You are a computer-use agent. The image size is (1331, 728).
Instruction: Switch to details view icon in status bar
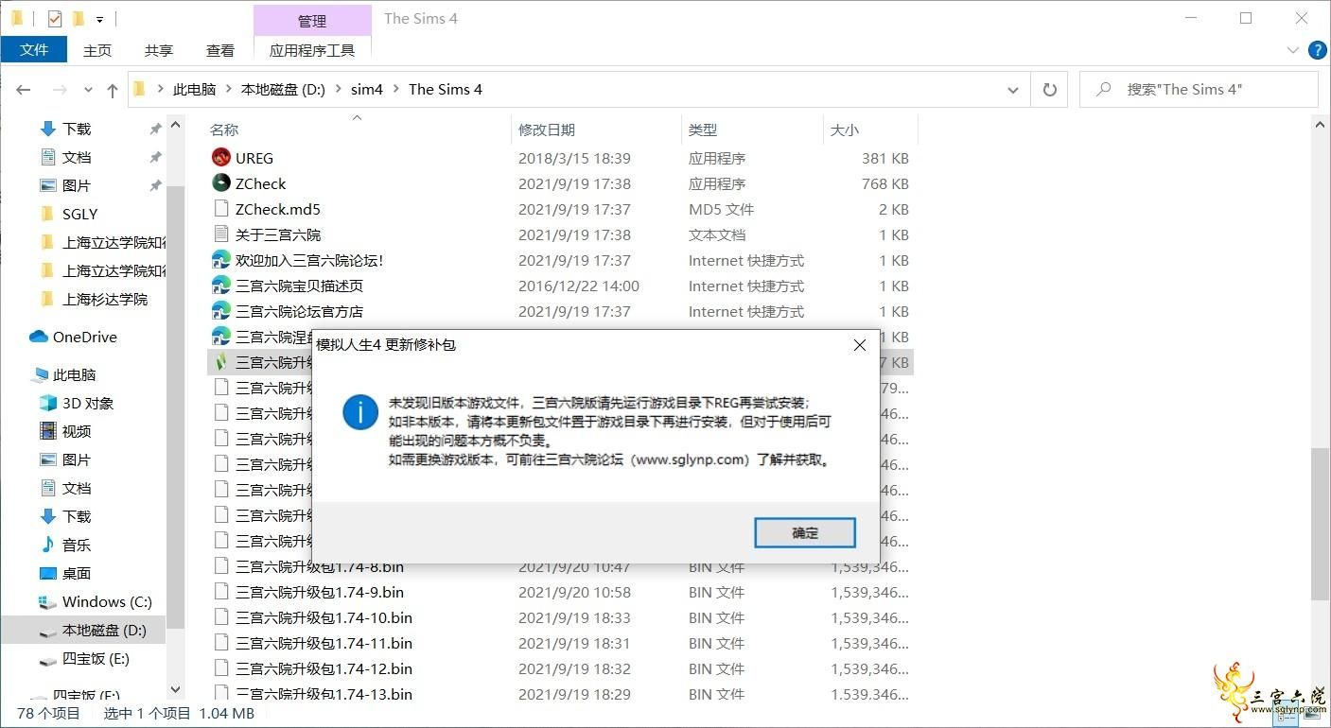(1284, 717)
